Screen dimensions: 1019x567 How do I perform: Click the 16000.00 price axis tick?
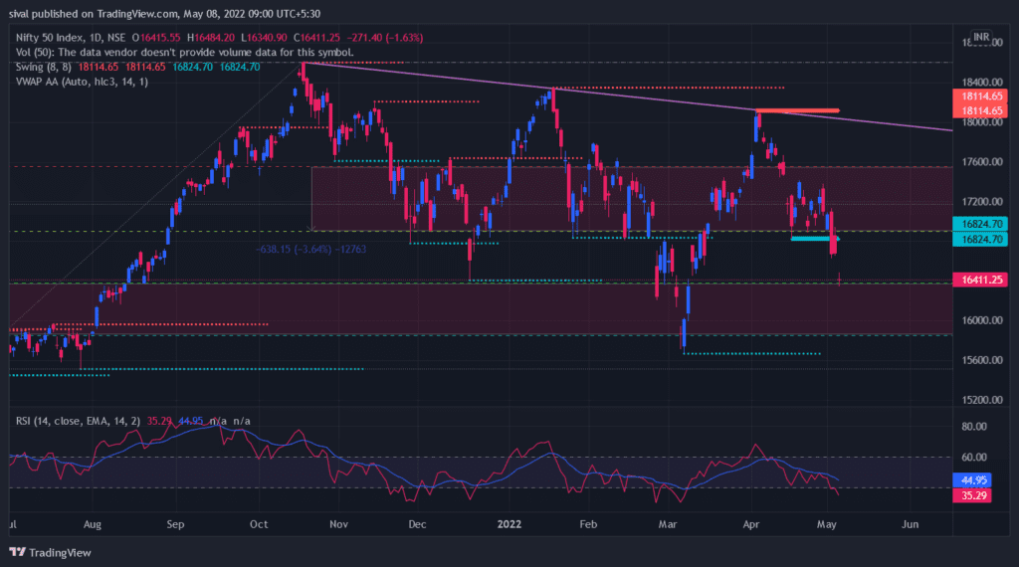pos(982,320)
